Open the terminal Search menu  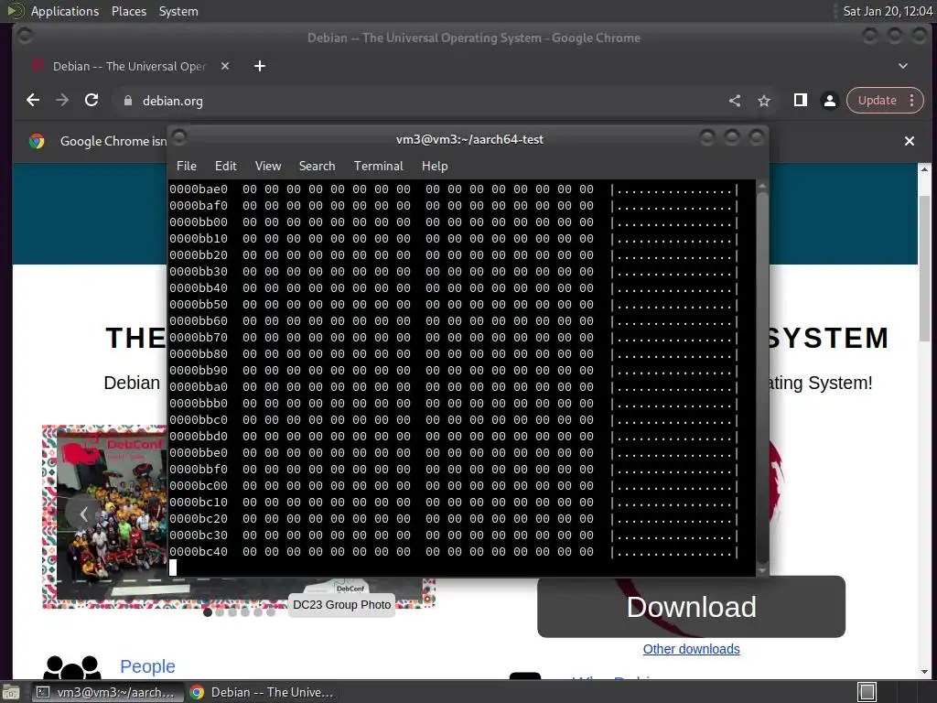pos(317,167)
